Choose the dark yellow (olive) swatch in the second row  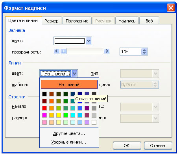click(59, 101)
